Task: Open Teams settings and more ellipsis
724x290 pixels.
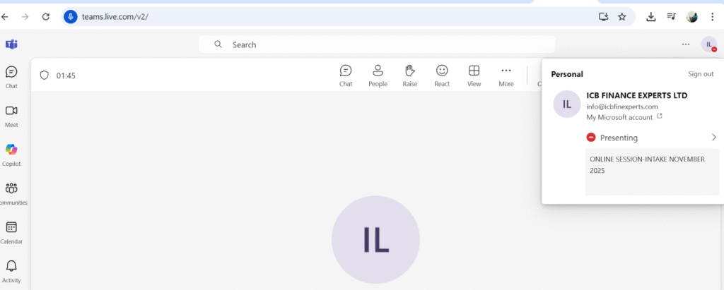Action: click(686, 44)
